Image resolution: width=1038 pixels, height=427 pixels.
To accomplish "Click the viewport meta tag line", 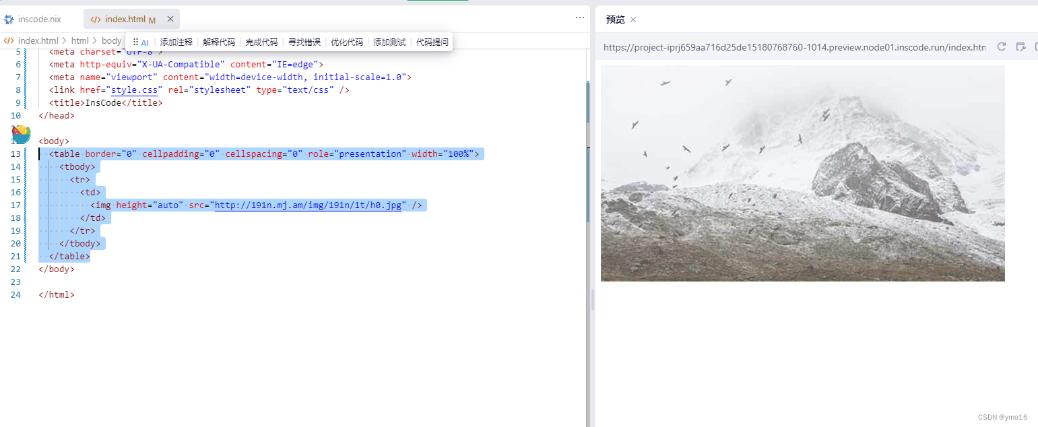I will click(230, 77).
